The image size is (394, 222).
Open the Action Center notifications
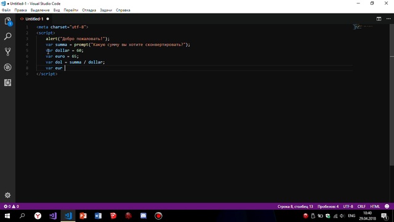click(384, 216)
